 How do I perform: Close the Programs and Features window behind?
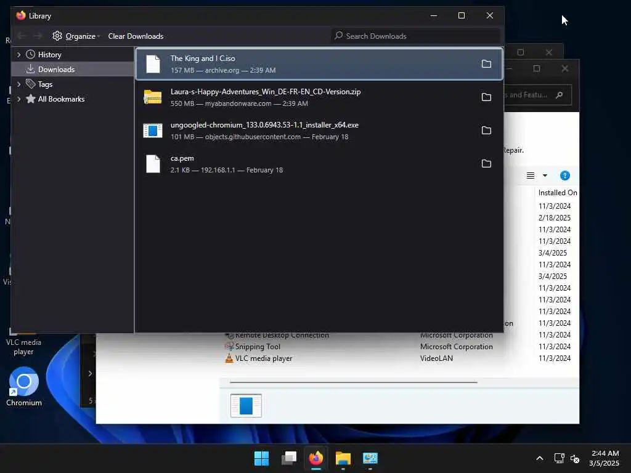(x=565, y=69)
